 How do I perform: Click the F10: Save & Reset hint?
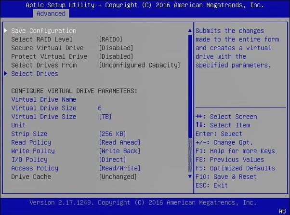pos(226,177)
